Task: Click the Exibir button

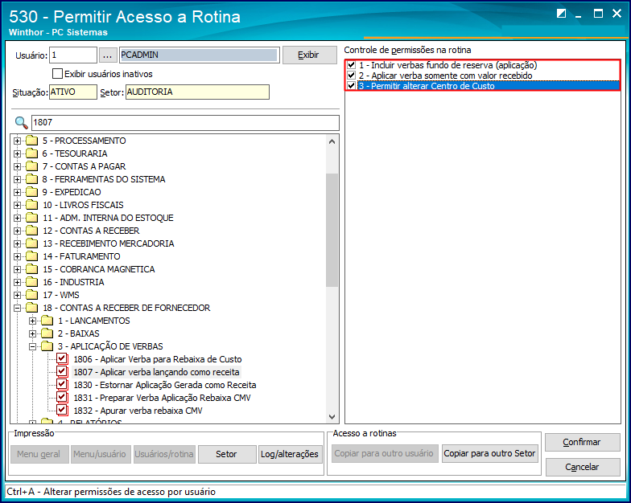Action: (x=309, y=55)
